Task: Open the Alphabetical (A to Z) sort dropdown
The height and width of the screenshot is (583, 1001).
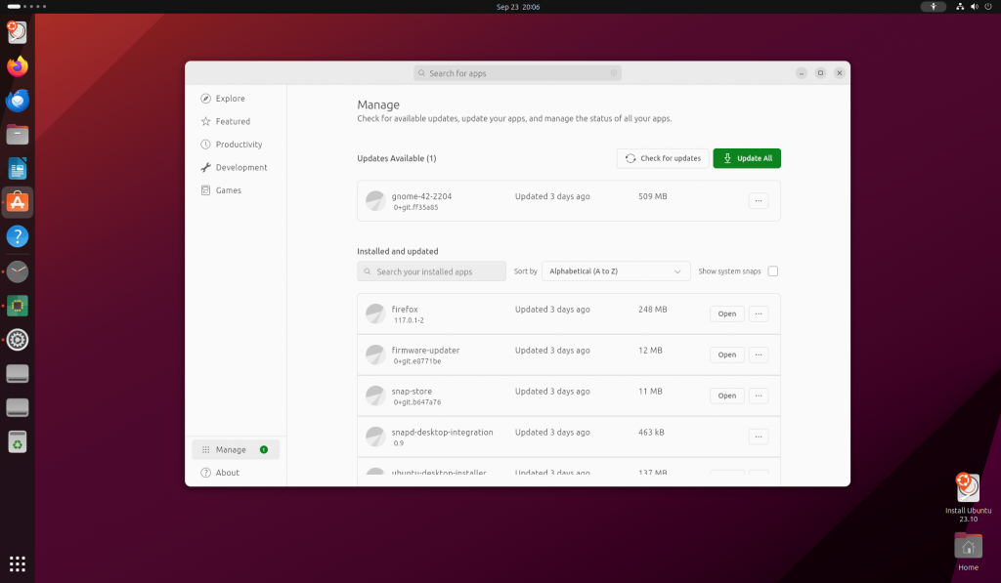Action: (616, 271)
